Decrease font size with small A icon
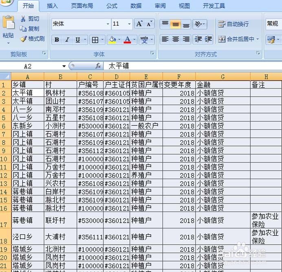Screen dimensions: 282x272 [x=149, y=24]
